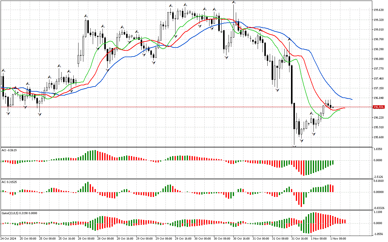
Task: Click the 0.00000 zero level on AC scale
Action: click(x=379, y=192)
